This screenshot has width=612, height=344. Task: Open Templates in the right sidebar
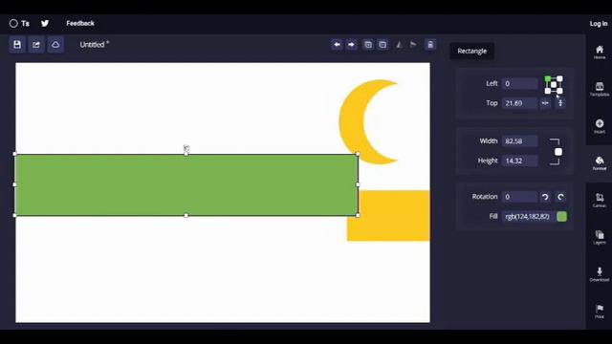click(x=600, y=89)
